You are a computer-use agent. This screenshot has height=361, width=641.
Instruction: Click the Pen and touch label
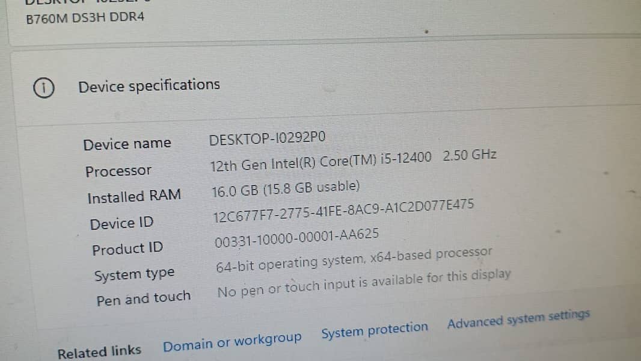click(x=143, y=298)
